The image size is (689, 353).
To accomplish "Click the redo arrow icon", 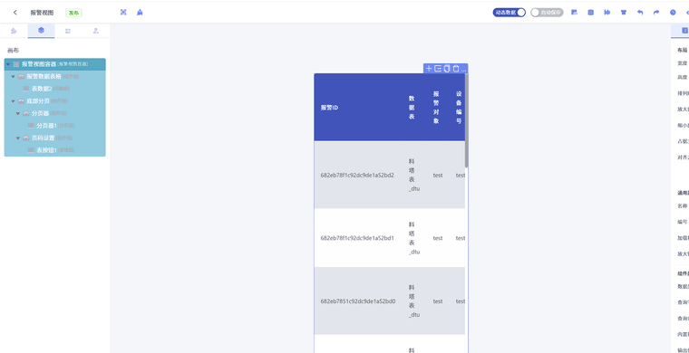I will click(x=656, y=13).
